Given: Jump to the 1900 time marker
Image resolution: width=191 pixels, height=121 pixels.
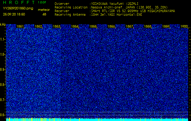Looking at the screenshot, I should tap(184, 27).
